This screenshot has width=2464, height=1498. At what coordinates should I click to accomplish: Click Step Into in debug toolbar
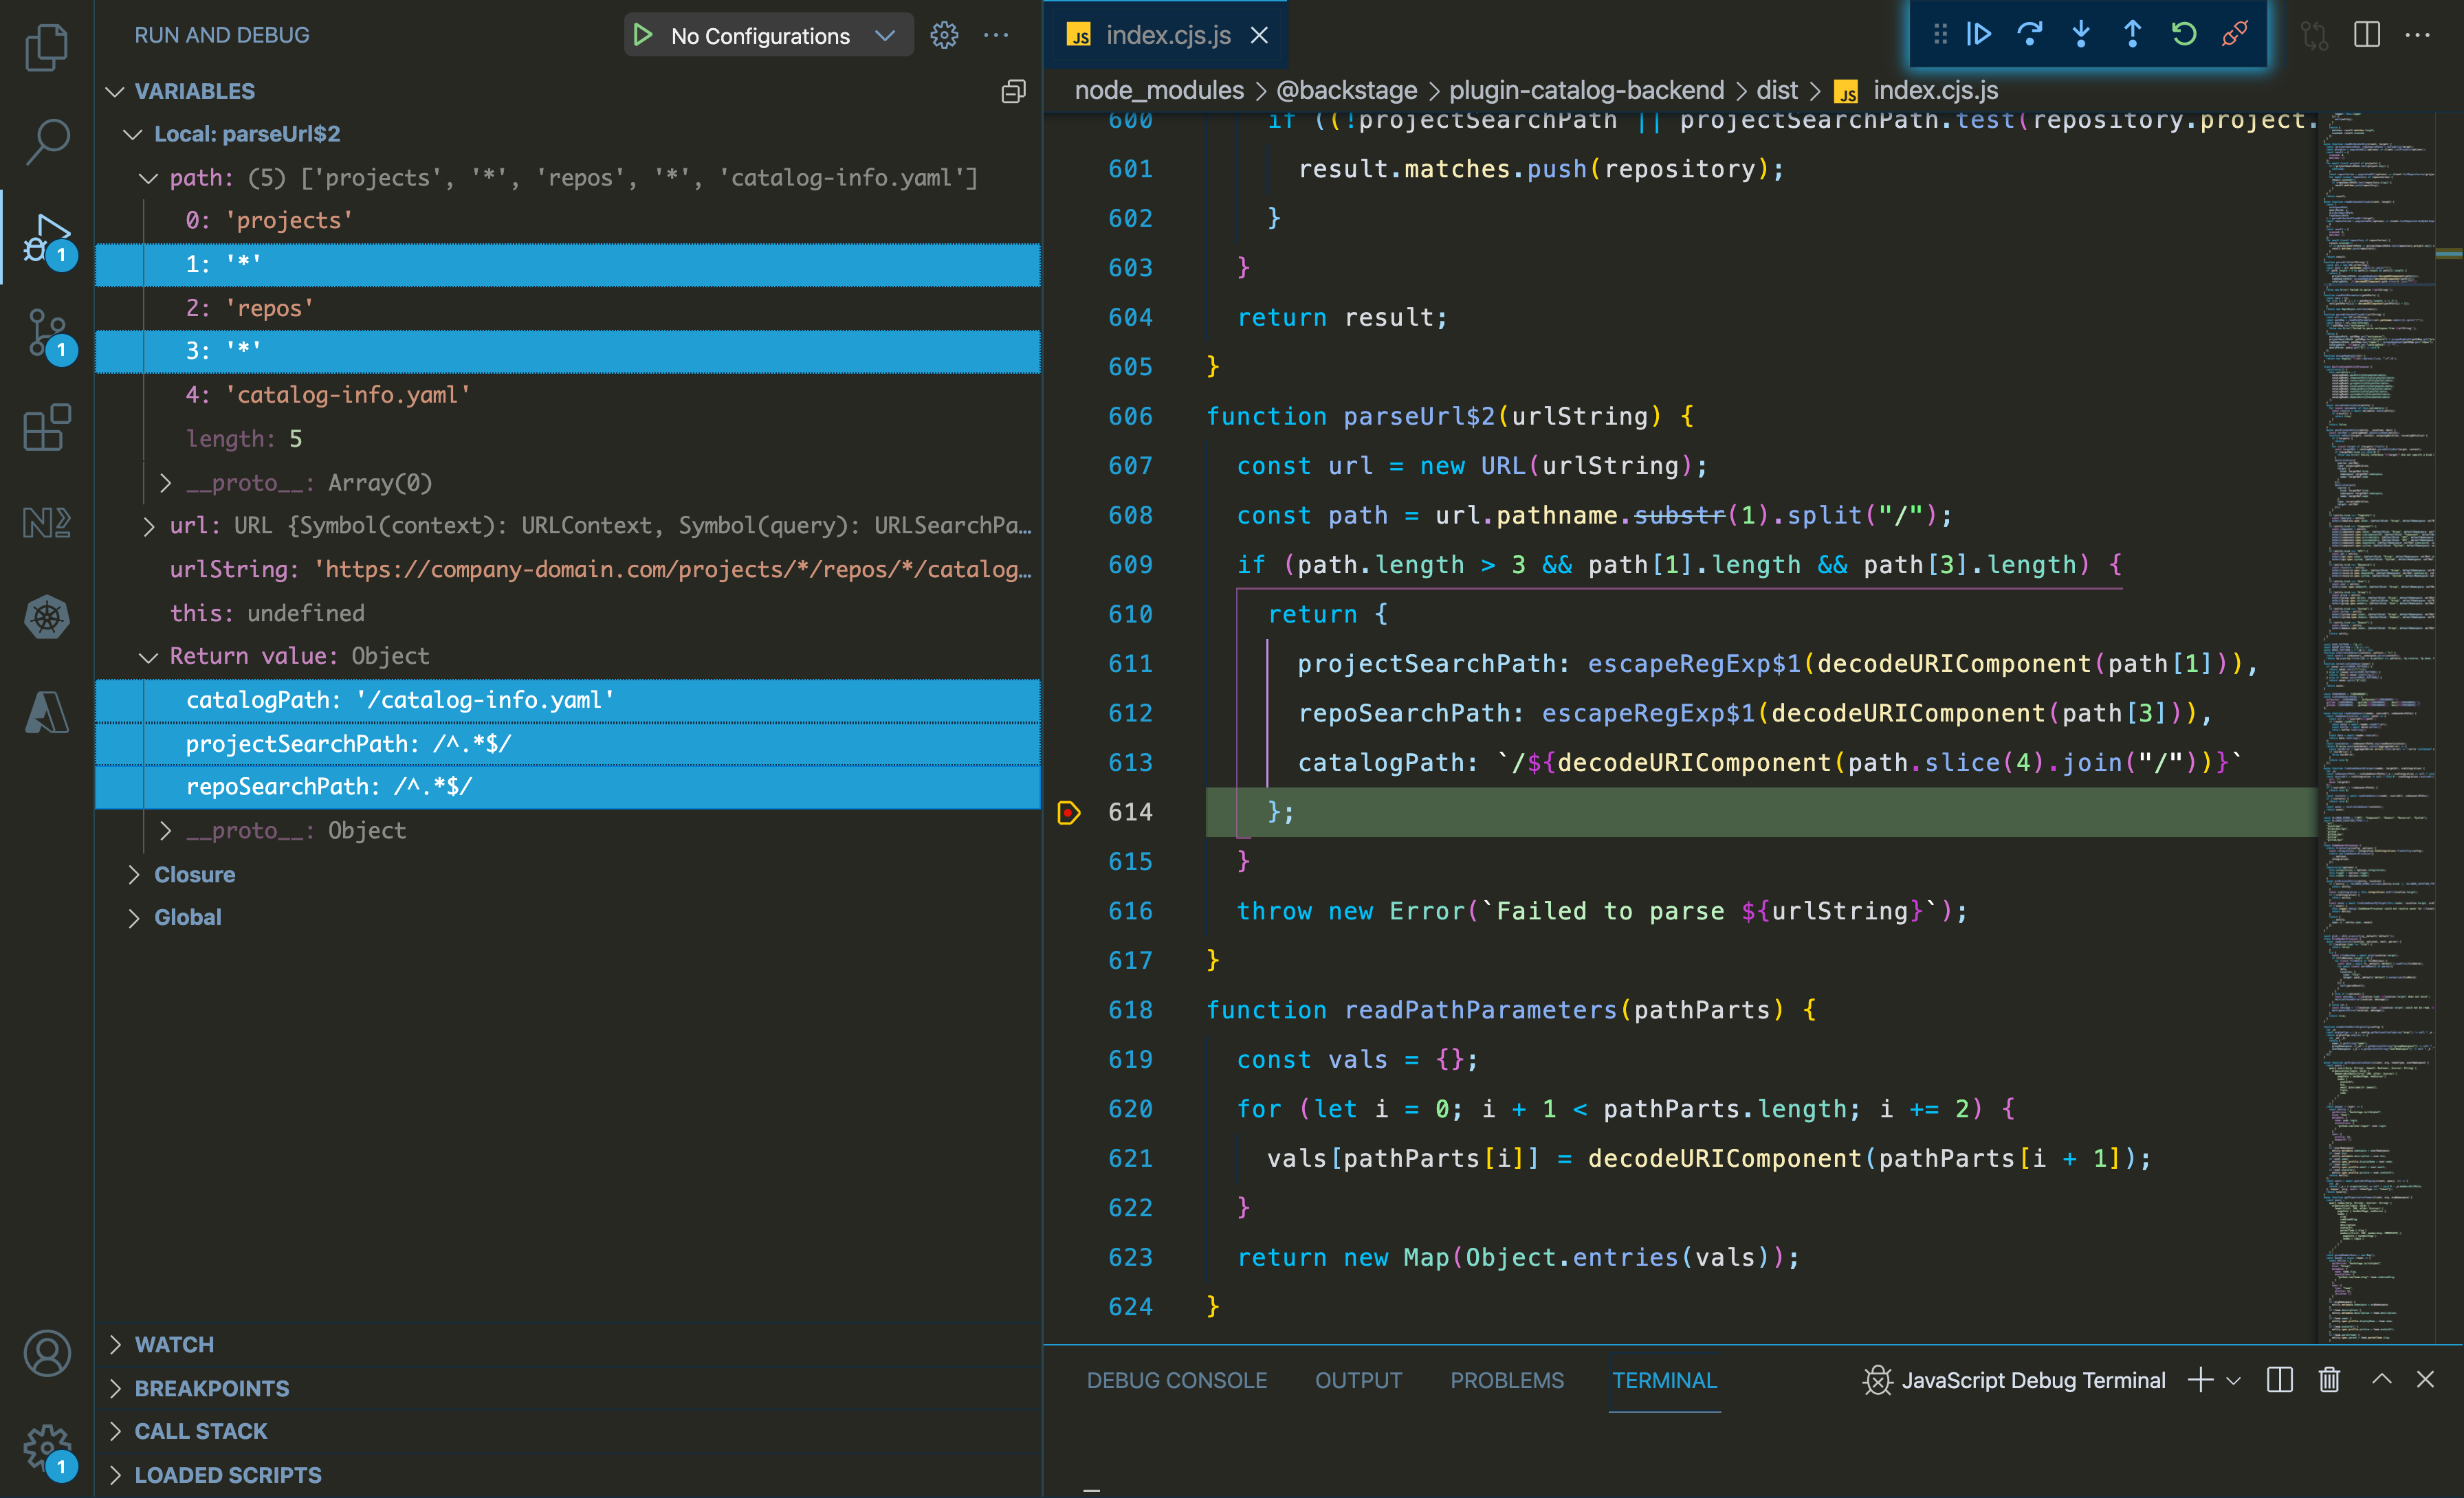[2081, 35]
